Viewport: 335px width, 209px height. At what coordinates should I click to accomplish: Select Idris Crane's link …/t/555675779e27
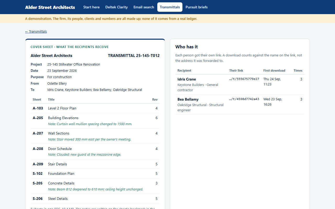click(244, 79)
